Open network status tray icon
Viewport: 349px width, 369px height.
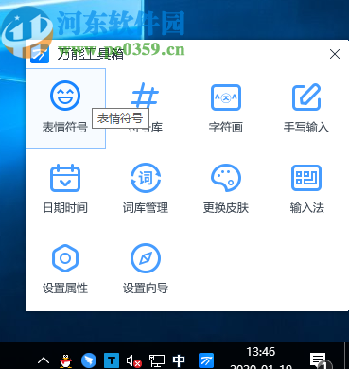pos(157,360)
